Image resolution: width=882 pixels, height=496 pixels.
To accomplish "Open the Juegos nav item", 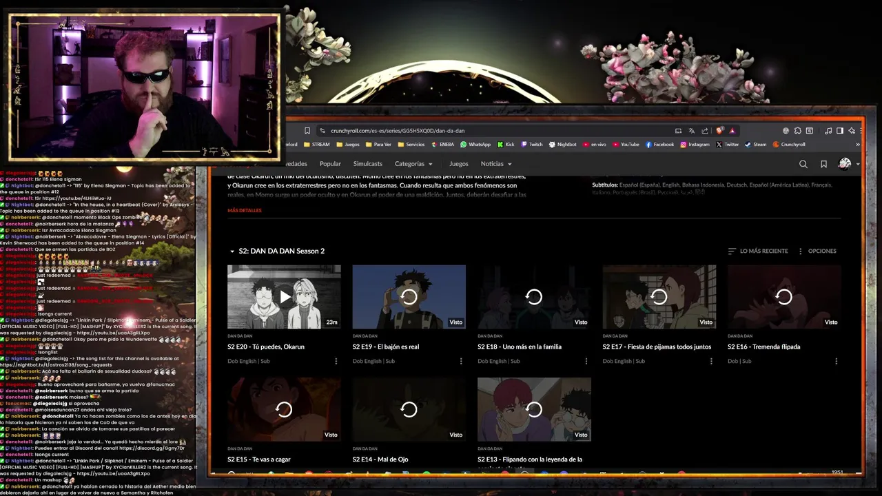I will (x=458, y=164).
